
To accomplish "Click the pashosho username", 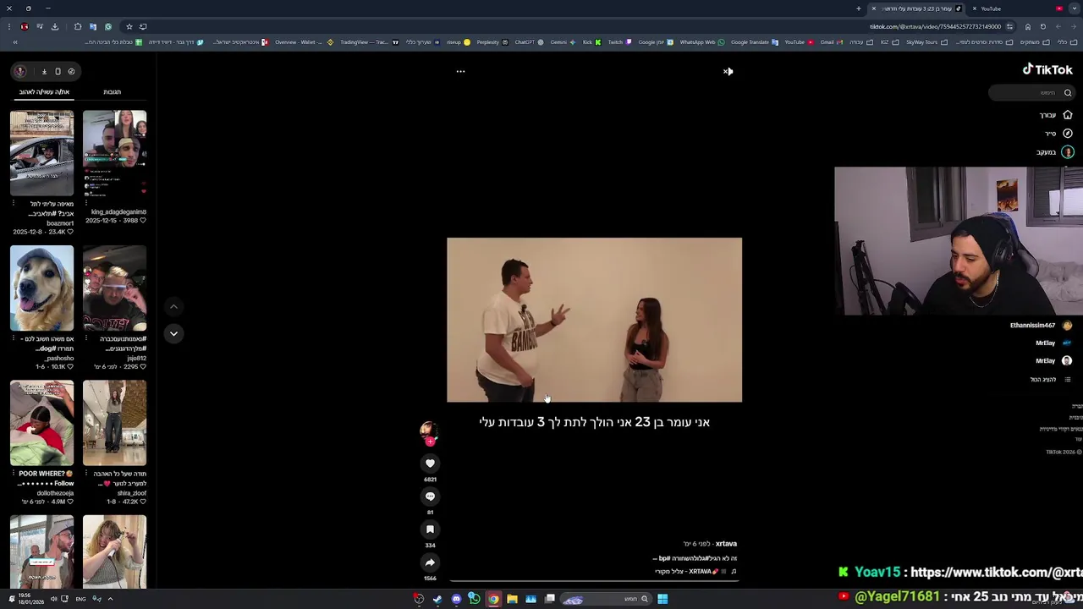I will click(60, 358).
